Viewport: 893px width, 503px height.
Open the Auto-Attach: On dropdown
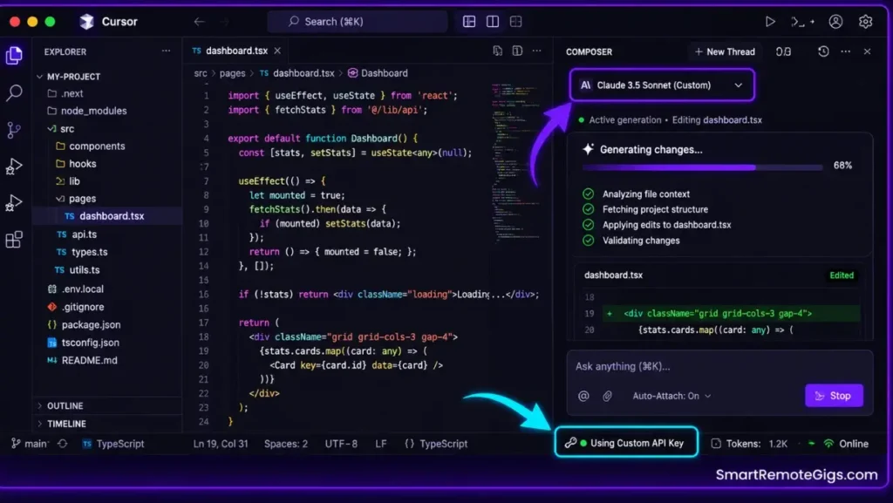pos(671,396)
